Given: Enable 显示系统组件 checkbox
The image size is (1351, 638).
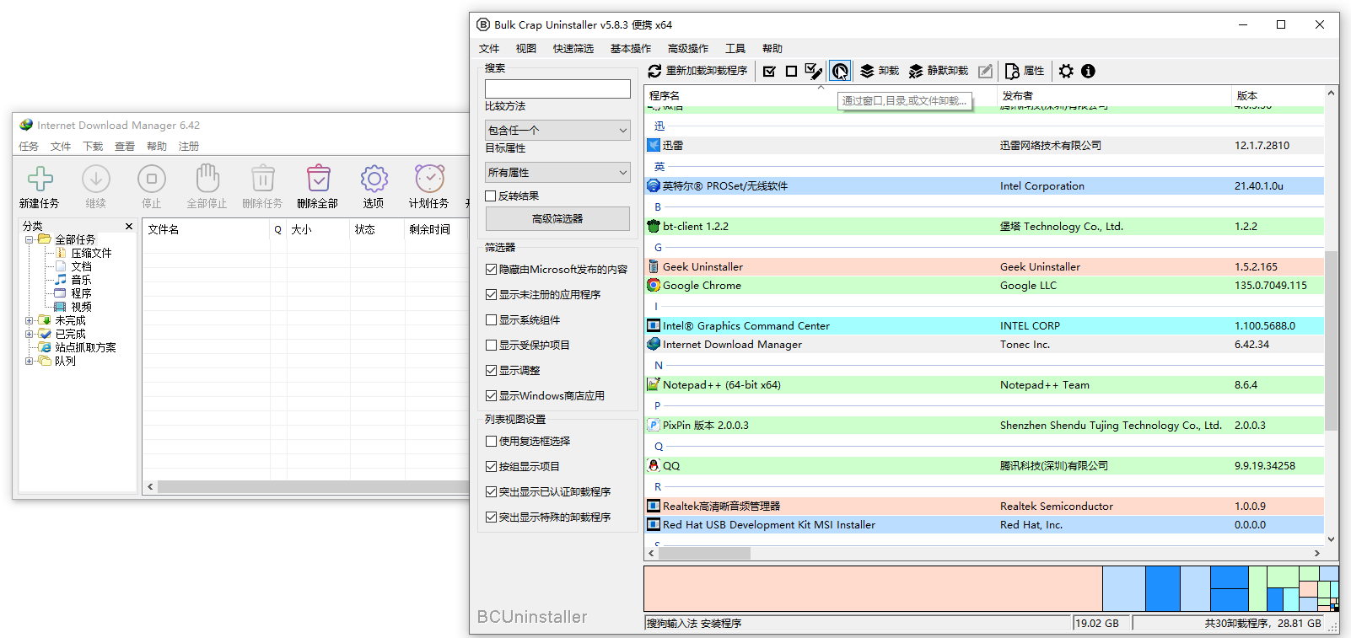Looking at the screenshot, I should (491, 319).
